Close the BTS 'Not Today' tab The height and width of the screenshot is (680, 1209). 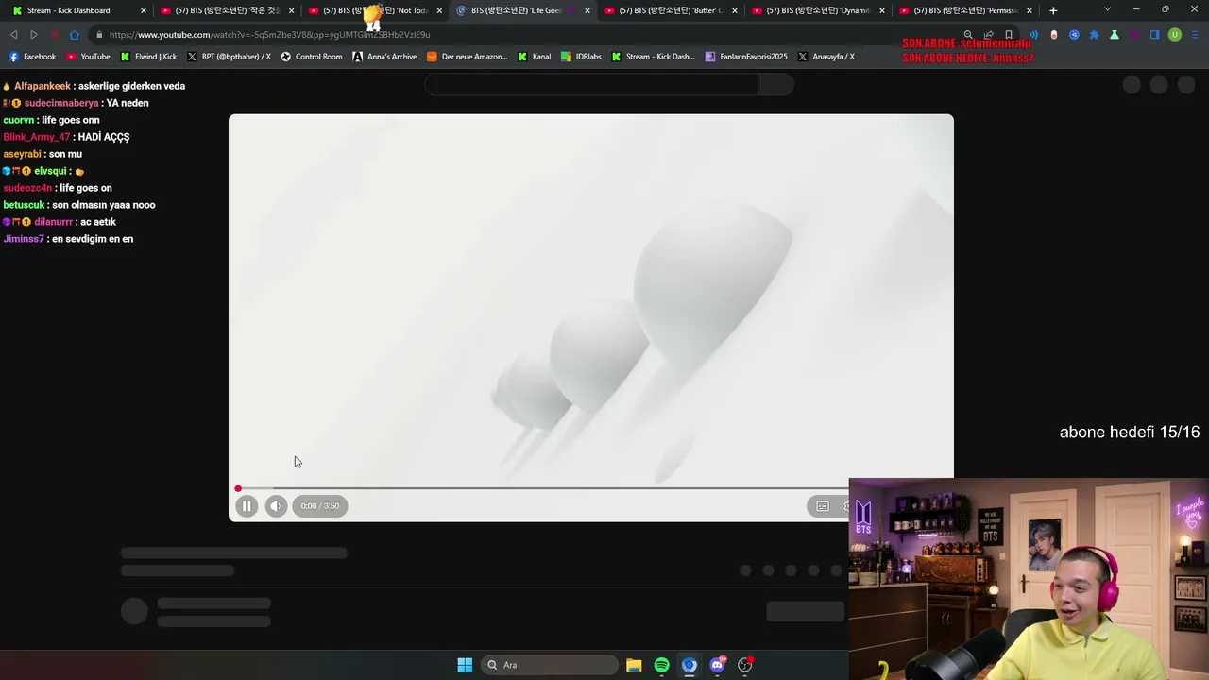(439, 10)
